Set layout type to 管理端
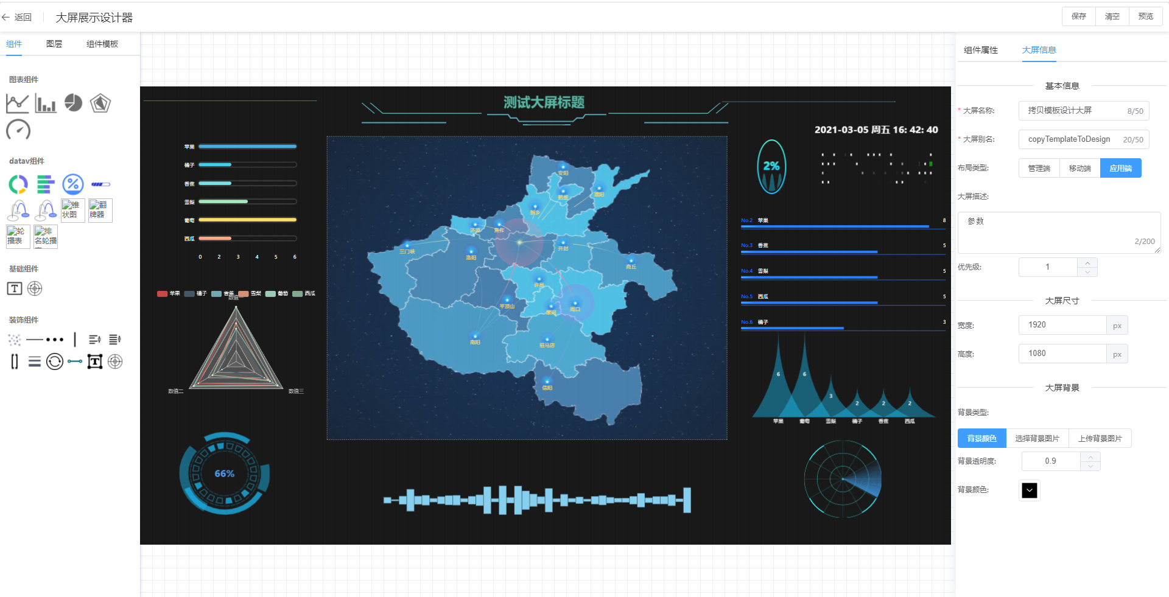The width and height of the screenshot is (1169, 597). click(x=1039, y=168)
